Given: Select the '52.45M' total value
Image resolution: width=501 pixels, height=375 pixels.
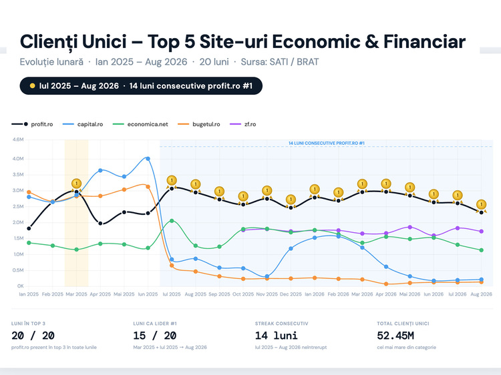Looking at the screenshot, I should pos(395,336).
